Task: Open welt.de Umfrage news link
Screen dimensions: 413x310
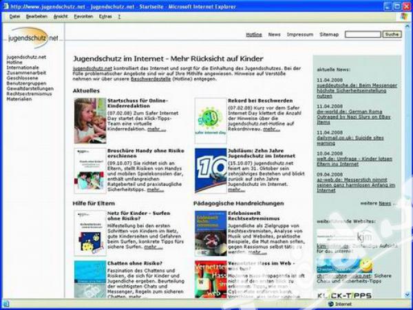Action: 354,162
